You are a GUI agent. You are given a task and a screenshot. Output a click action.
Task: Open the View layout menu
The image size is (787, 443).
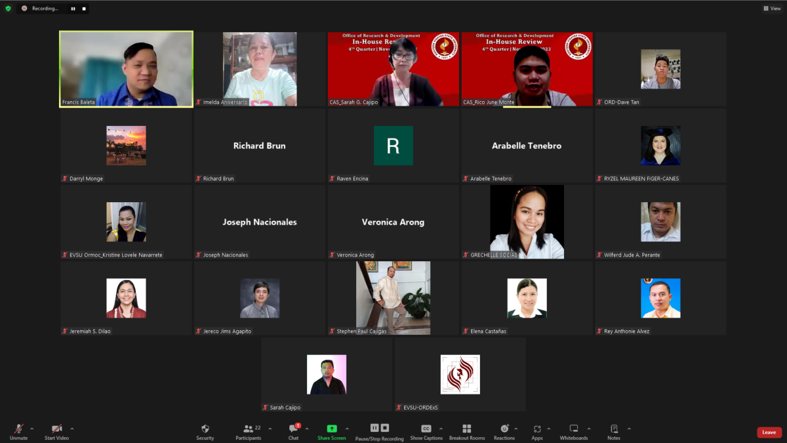pos(772,9)
